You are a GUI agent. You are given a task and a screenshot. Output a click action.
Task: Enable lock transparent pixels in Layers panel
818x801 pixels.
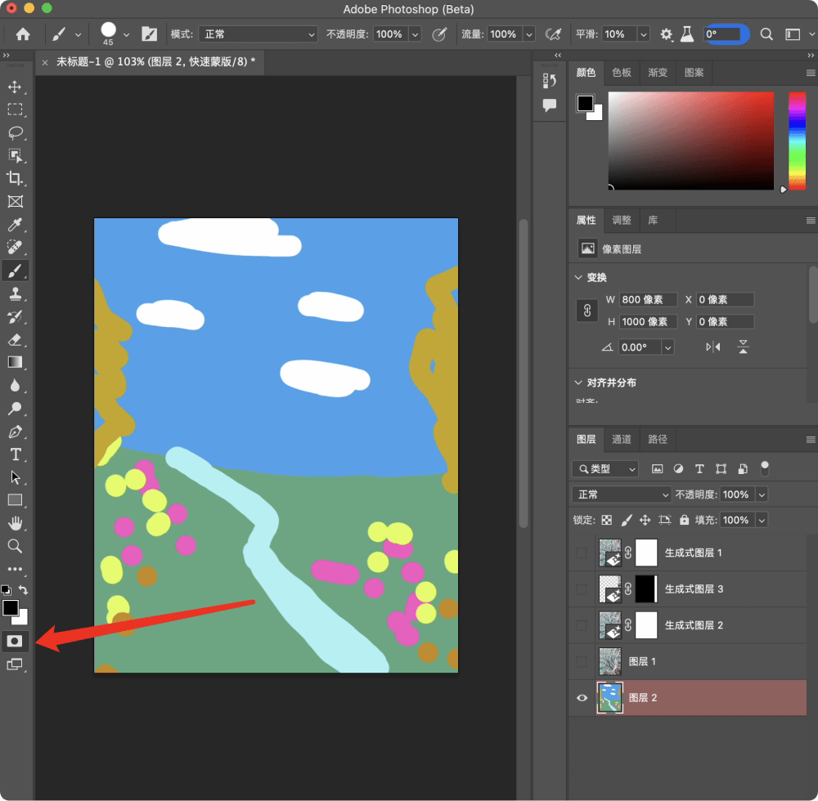[x=607, y=520]
